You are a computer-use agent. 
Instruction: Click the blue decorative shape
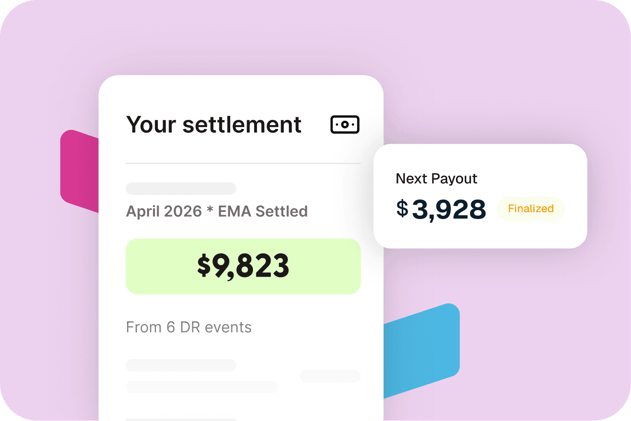point(422,351)
